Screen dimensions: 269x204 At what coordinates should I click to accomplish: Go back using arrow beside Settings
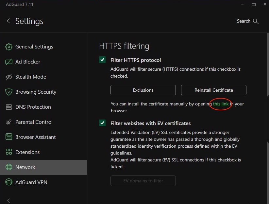8,21
